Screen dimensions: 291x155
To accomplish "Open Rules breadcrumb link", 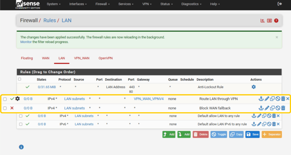I will pyautogui.click(x=49, y=20).
